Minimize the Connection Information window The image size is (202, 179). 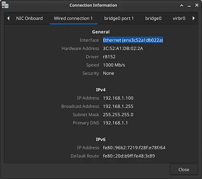189,6
